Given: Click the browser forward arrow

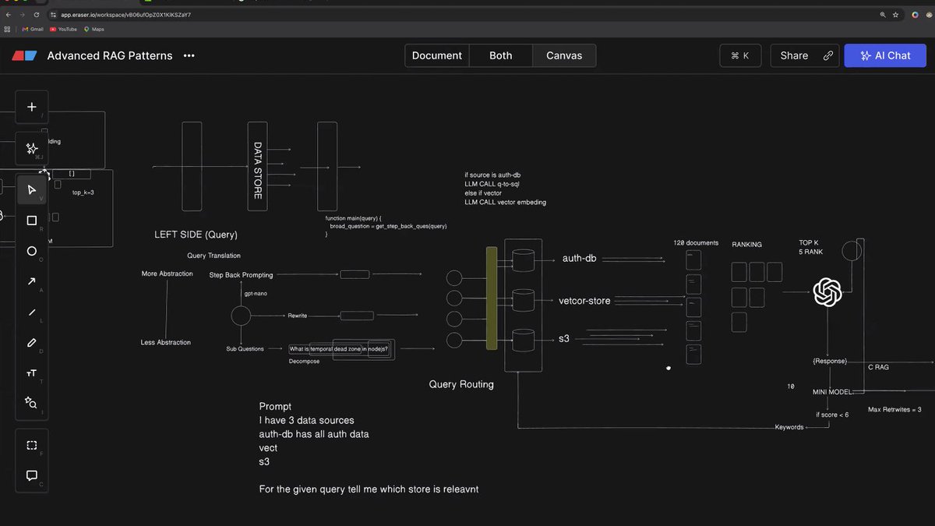Looking at the screenshot, I should 22,15.
